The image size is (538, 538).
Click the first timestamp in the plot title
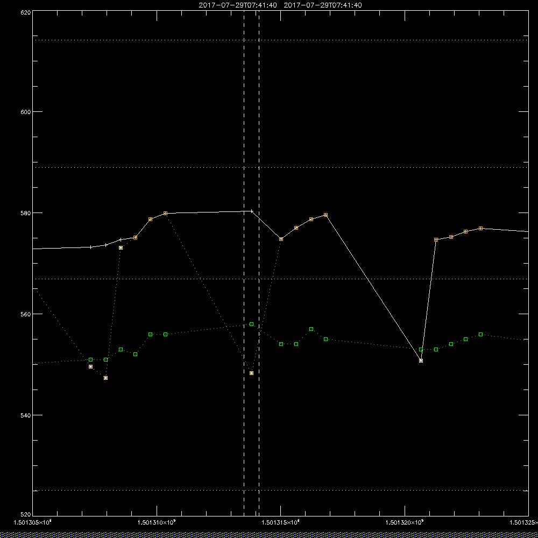click(238, 5)
